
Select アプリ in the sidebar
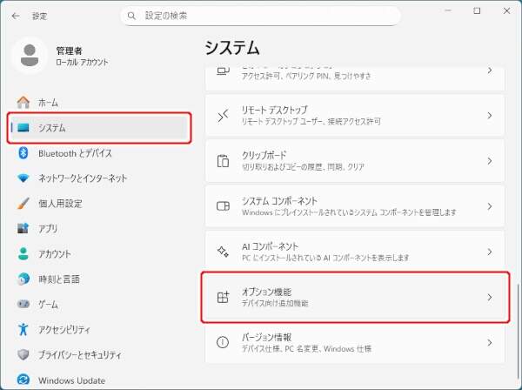point(99,228)
